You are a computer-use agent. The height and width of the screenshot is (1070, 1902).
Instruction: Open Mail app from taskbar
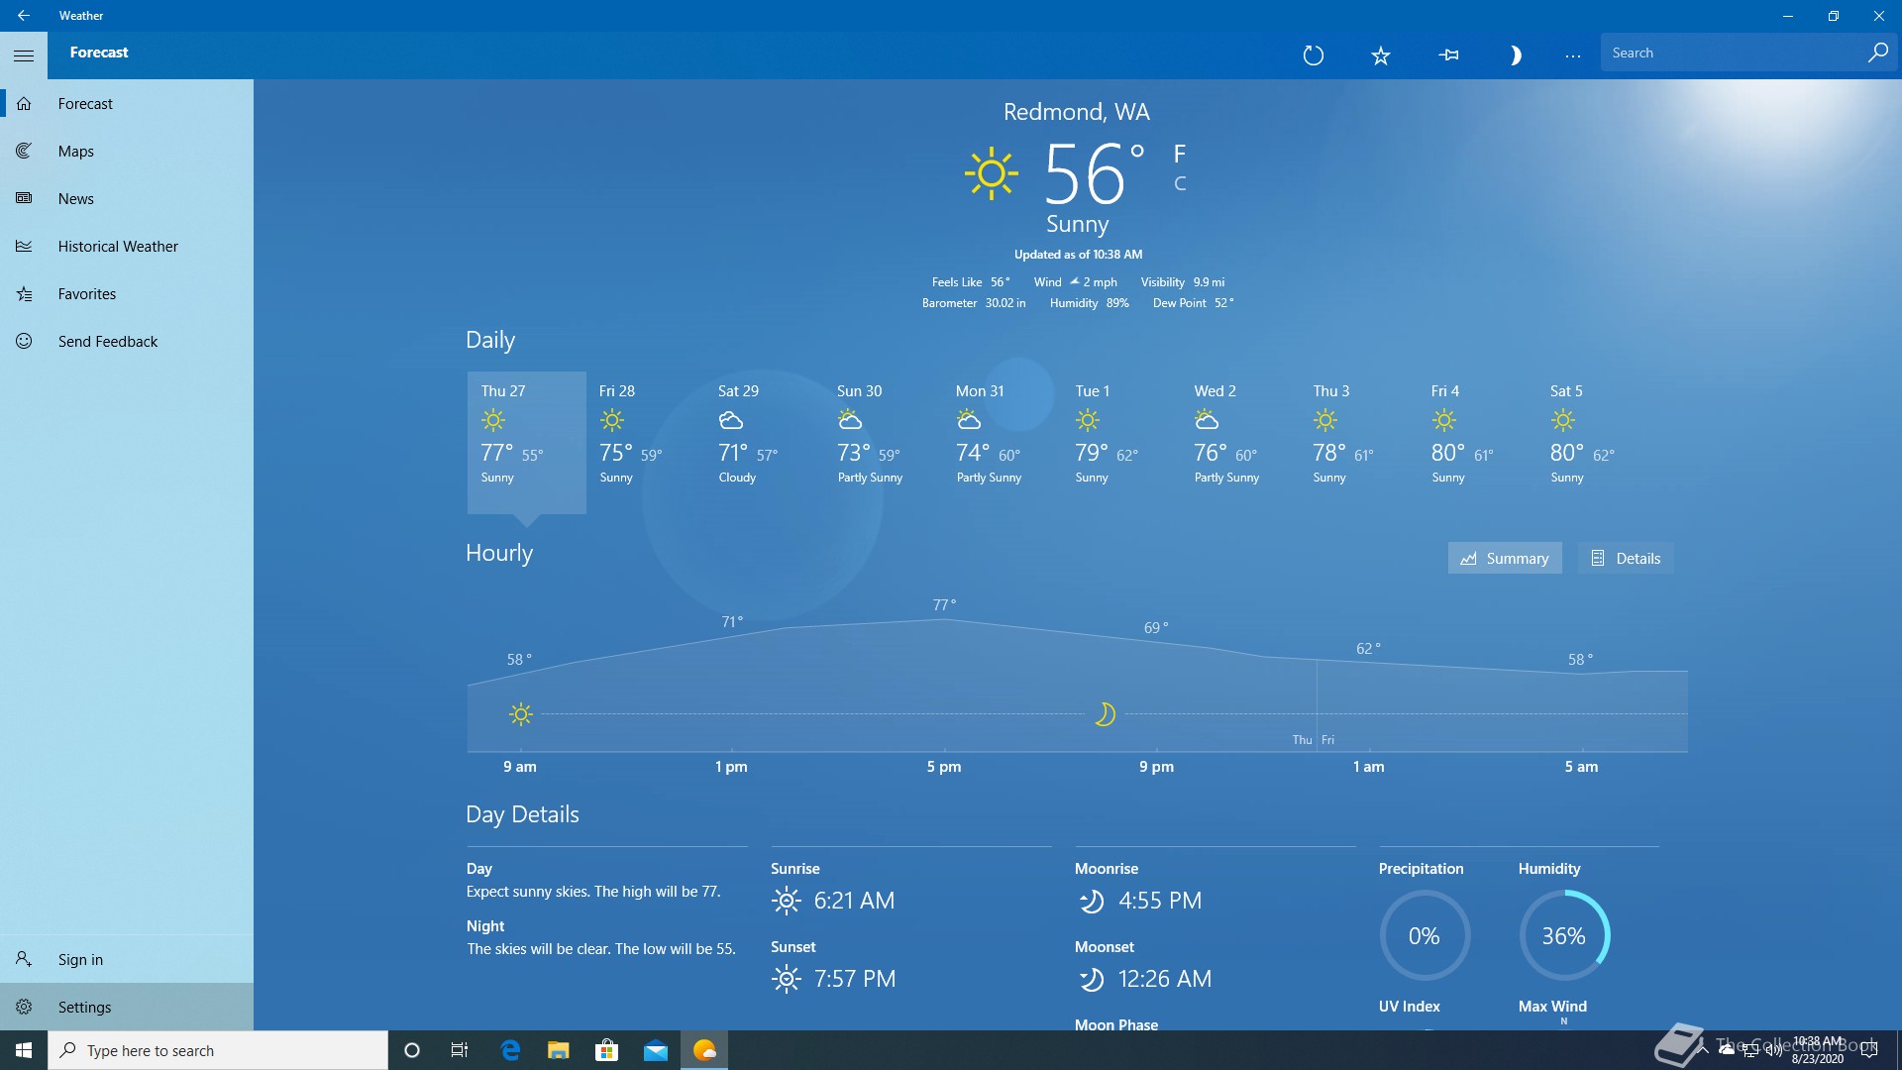click(x=656, y=1050)
